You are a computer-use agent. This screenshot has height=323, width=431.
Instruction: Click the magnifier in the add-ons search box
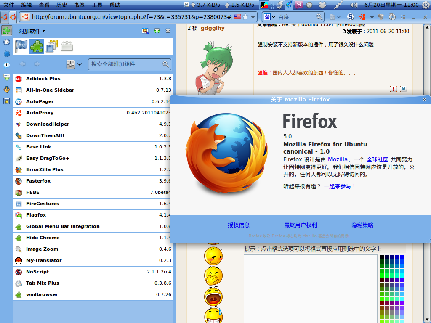coord(165,64)
